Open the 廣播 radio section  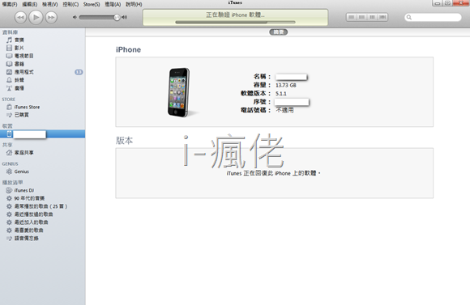click(x=19, y=88)
